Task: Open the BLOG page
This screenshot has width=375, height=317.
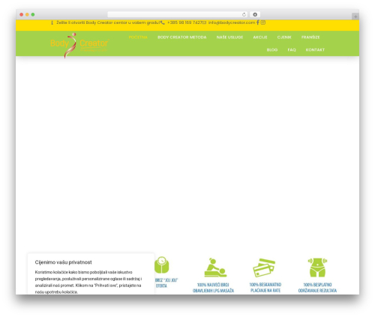Action: click(272, 49)
